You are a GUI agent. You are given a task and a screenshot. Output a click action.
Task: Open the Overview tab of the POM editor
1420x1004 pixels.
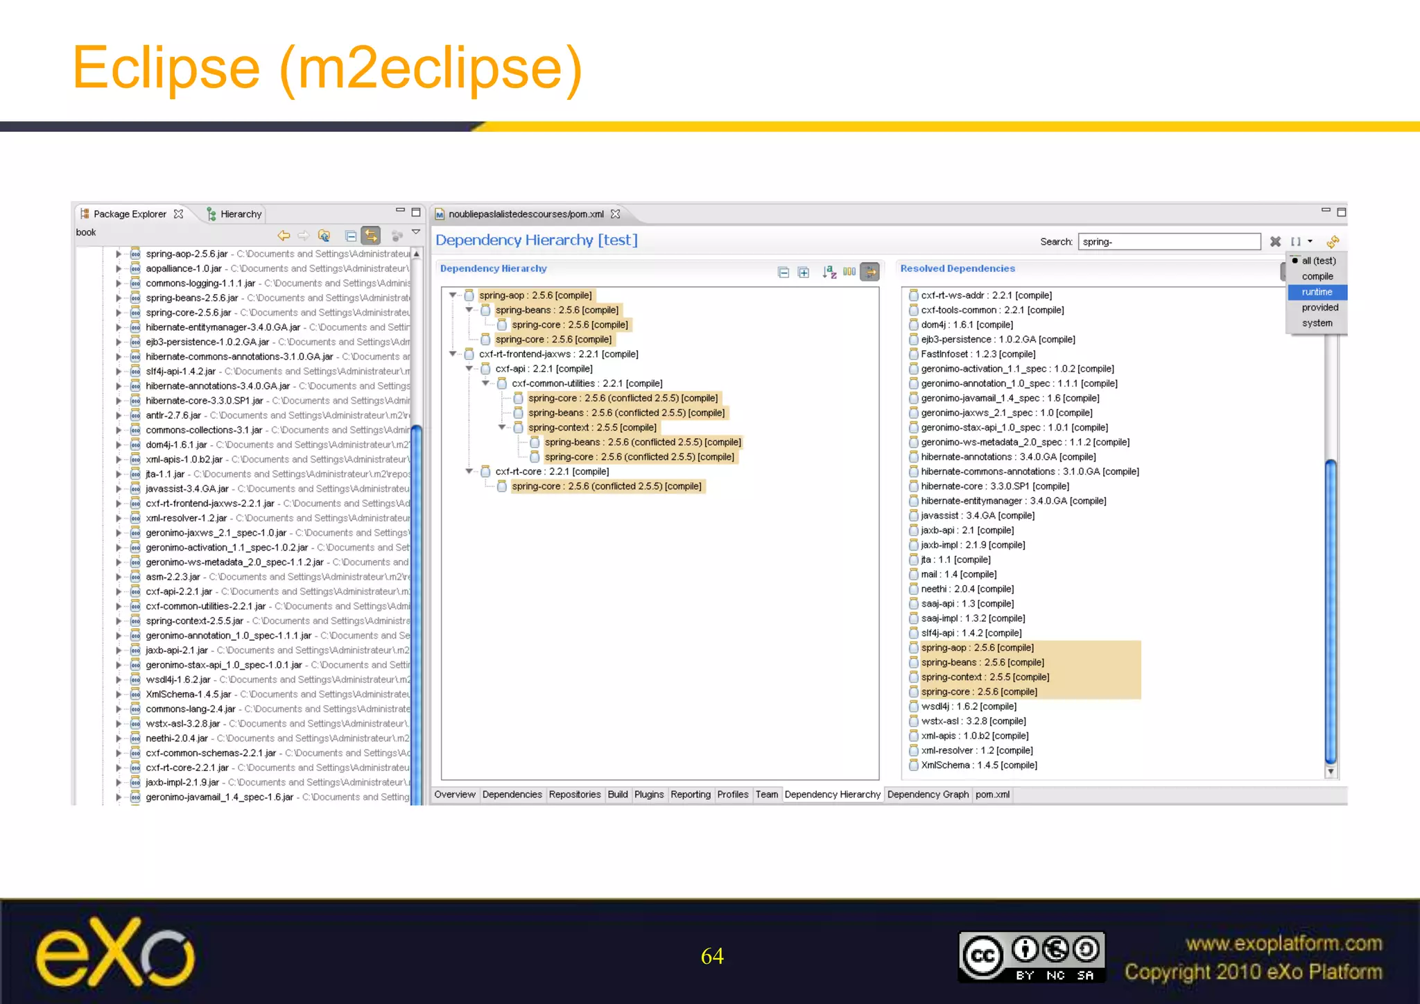click(455, 795)
